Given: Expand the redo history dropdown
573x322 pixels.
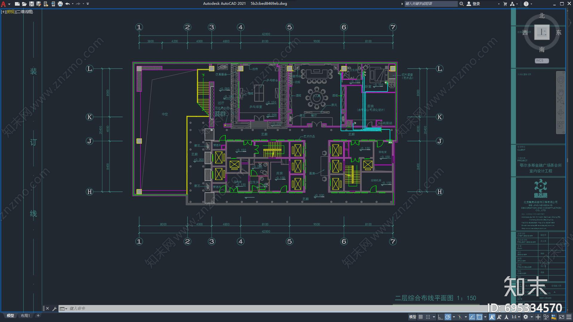Looking at the screenshot, I should coord(83,4).
